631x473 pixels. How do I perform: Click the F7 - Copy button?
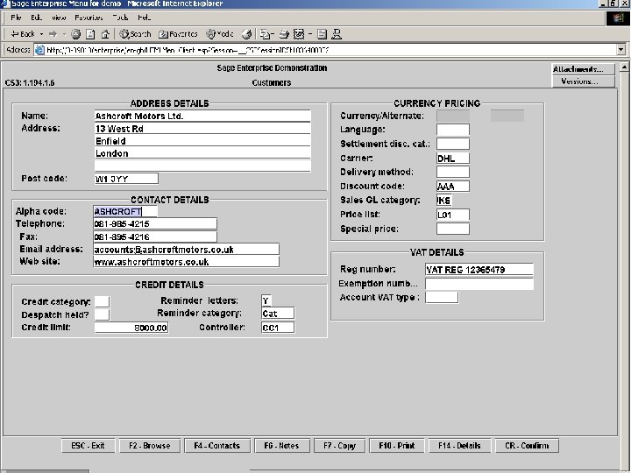click(340, 446)
